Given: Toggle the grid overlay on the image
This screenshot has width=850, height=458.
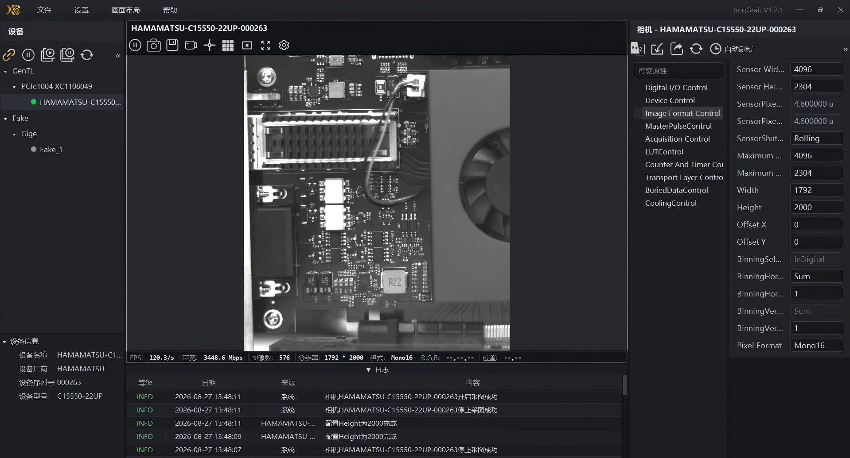Looking at the screenshot, I should coord(228,45).
